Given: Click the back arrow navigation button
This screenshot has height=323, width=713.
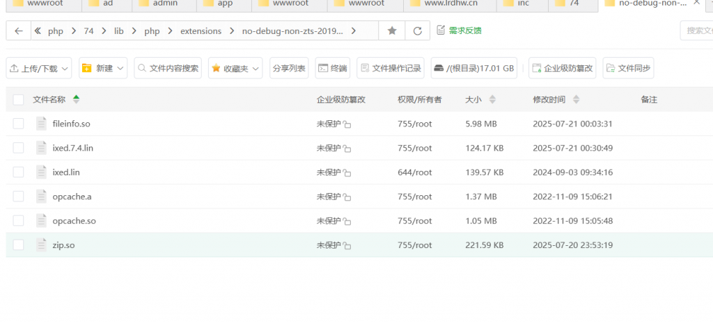Looking at the screenshot, I should tap(19, 31).
